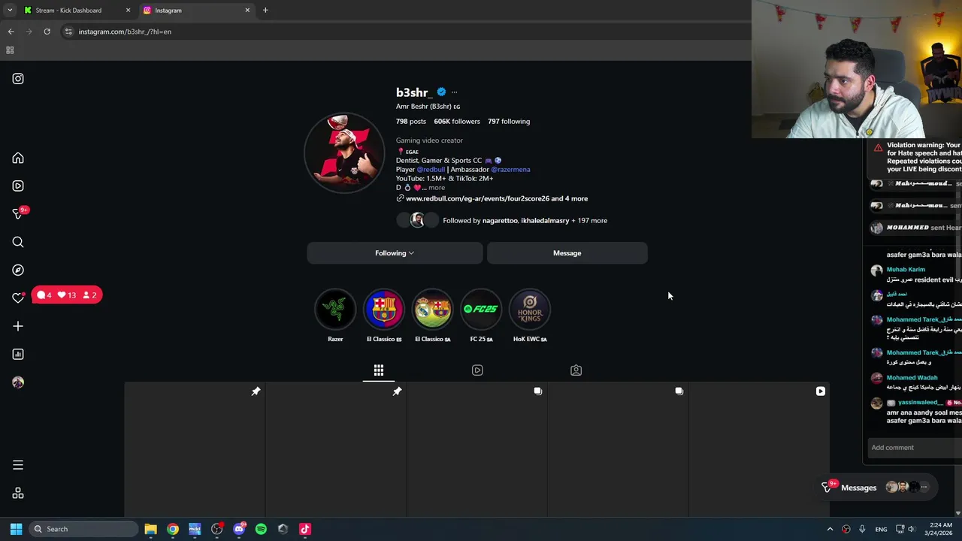Open File Explorer from the taskbar

(x=150, y=529)
